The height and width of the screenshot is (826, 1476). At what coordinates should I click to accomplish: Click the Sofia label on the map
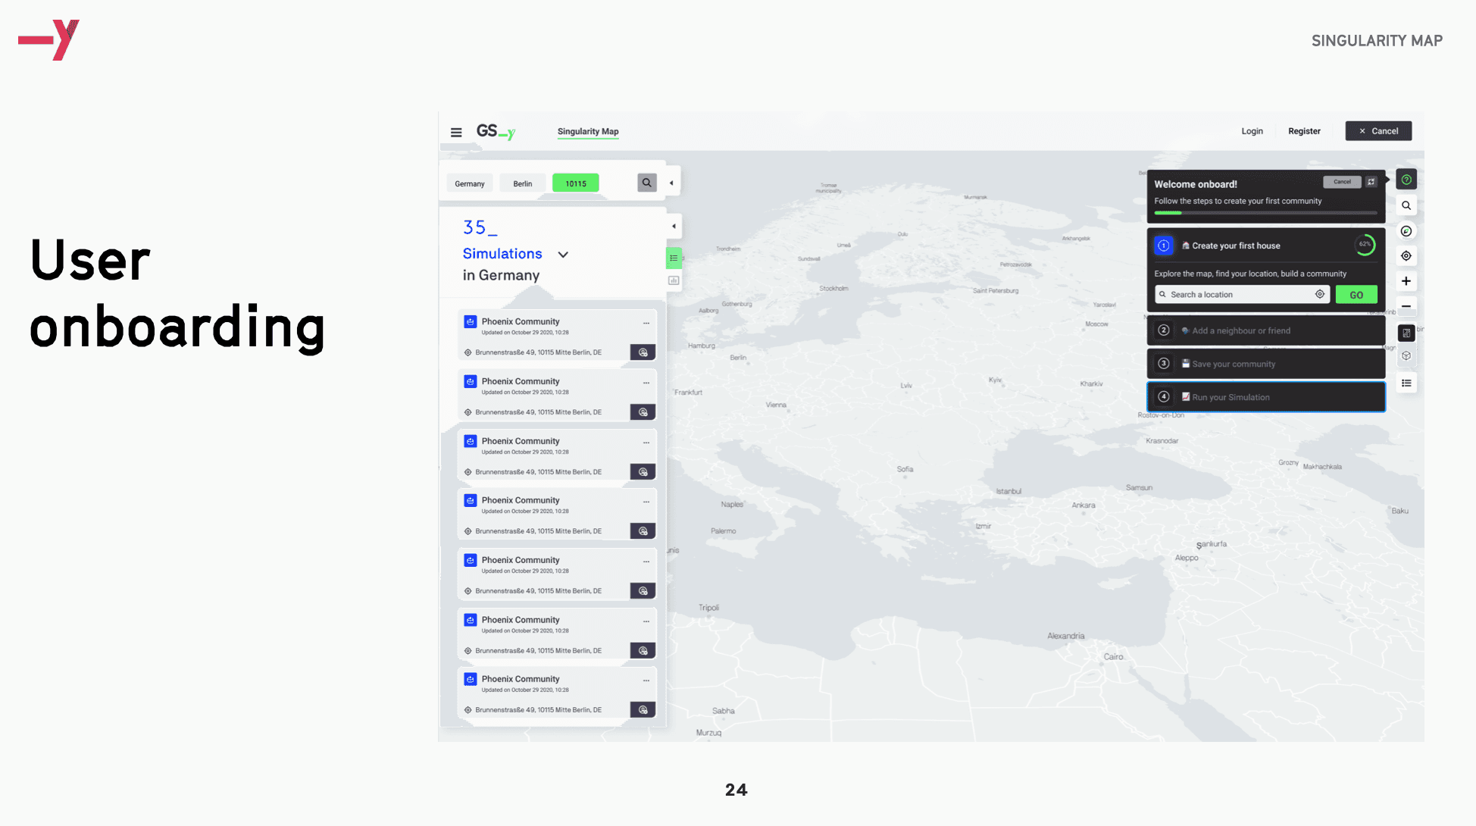pos(905,469)
